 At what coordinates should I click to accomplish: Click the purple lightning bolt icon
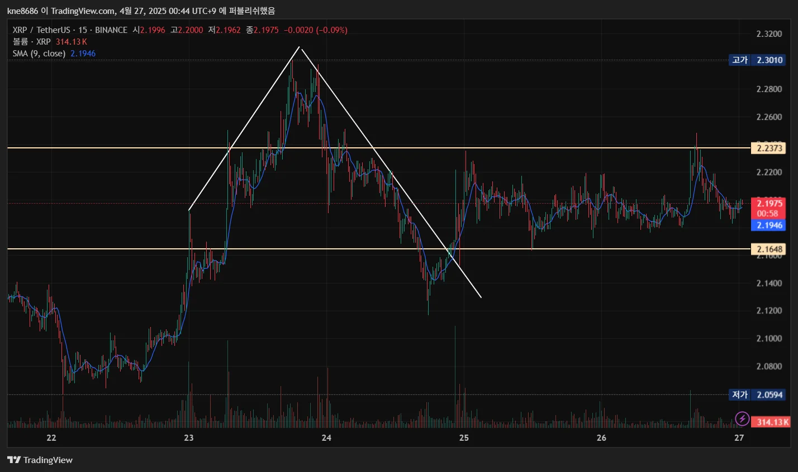(742, 418)
